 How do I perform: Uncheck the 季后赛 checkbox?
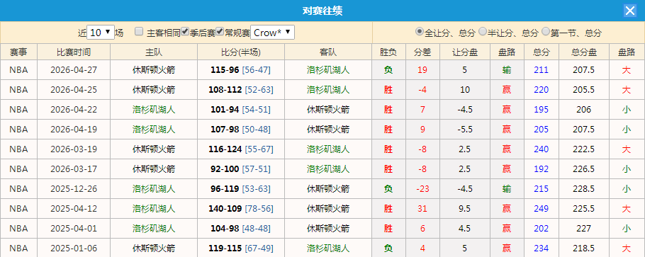(185, 31)
